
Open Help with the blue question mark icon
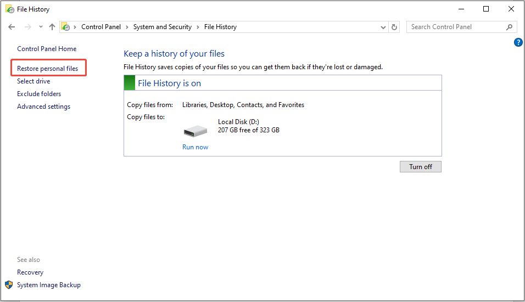point(518,42)
